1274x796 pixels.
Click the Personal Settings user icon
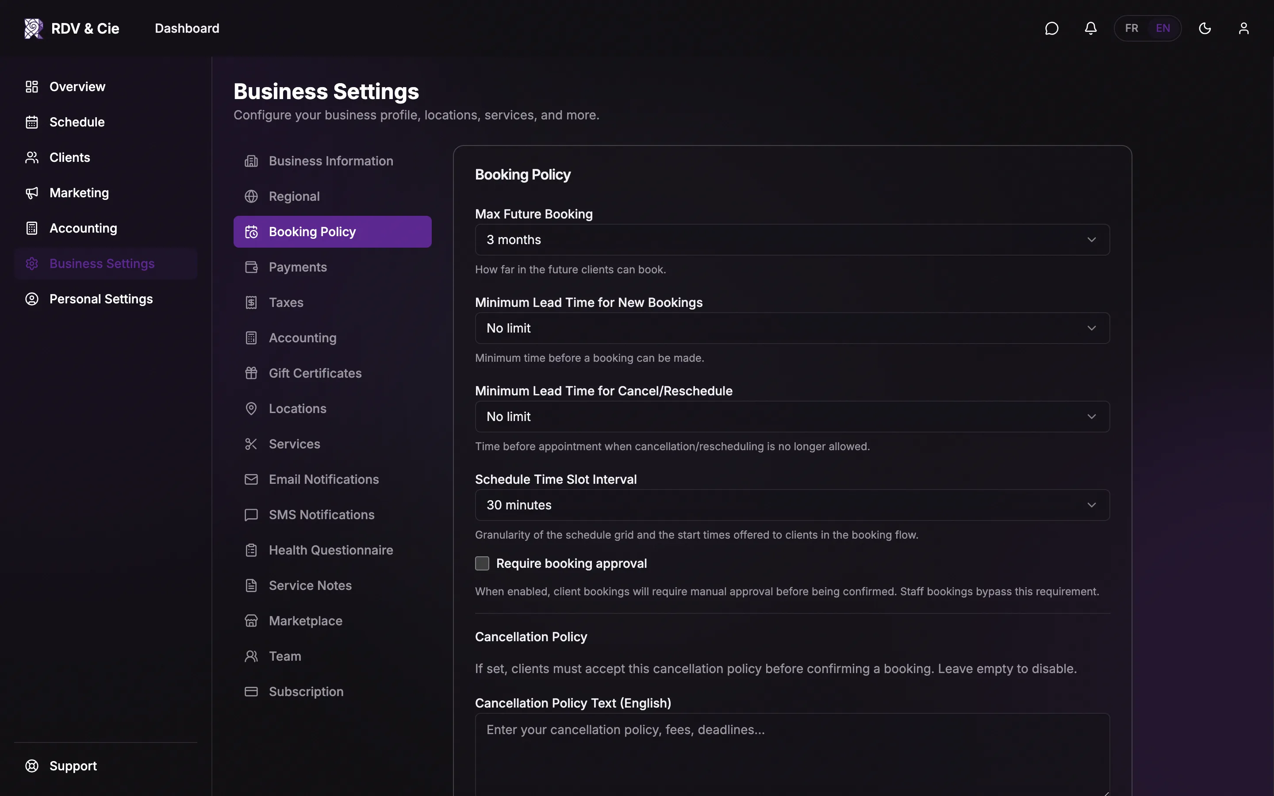tap(31, 299)
